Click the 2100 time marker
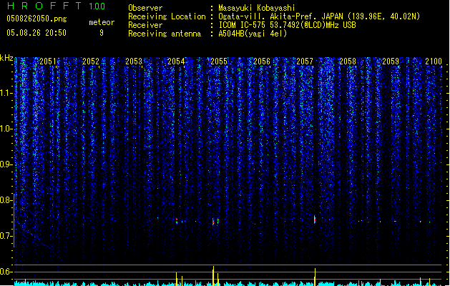450x286 pixels. 434,61
